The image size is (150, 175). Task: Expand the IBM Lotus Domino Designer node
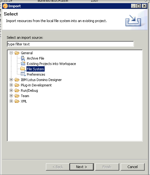coord(11,80)
